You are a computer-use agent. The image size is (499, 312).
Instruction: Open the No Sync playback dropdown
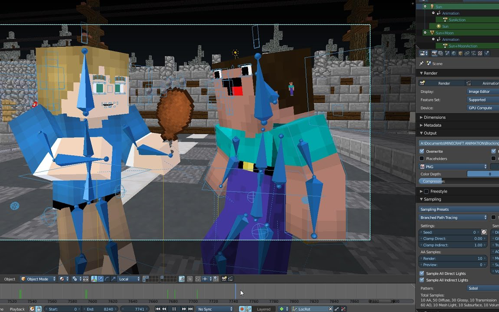[x=214, y=309]
